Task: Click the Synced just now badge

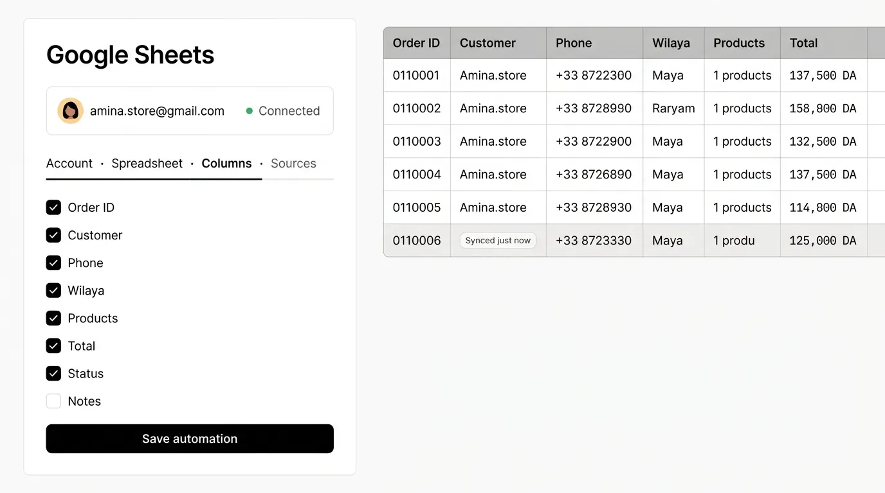Action: pyautogui.click(x=498, y=241)
